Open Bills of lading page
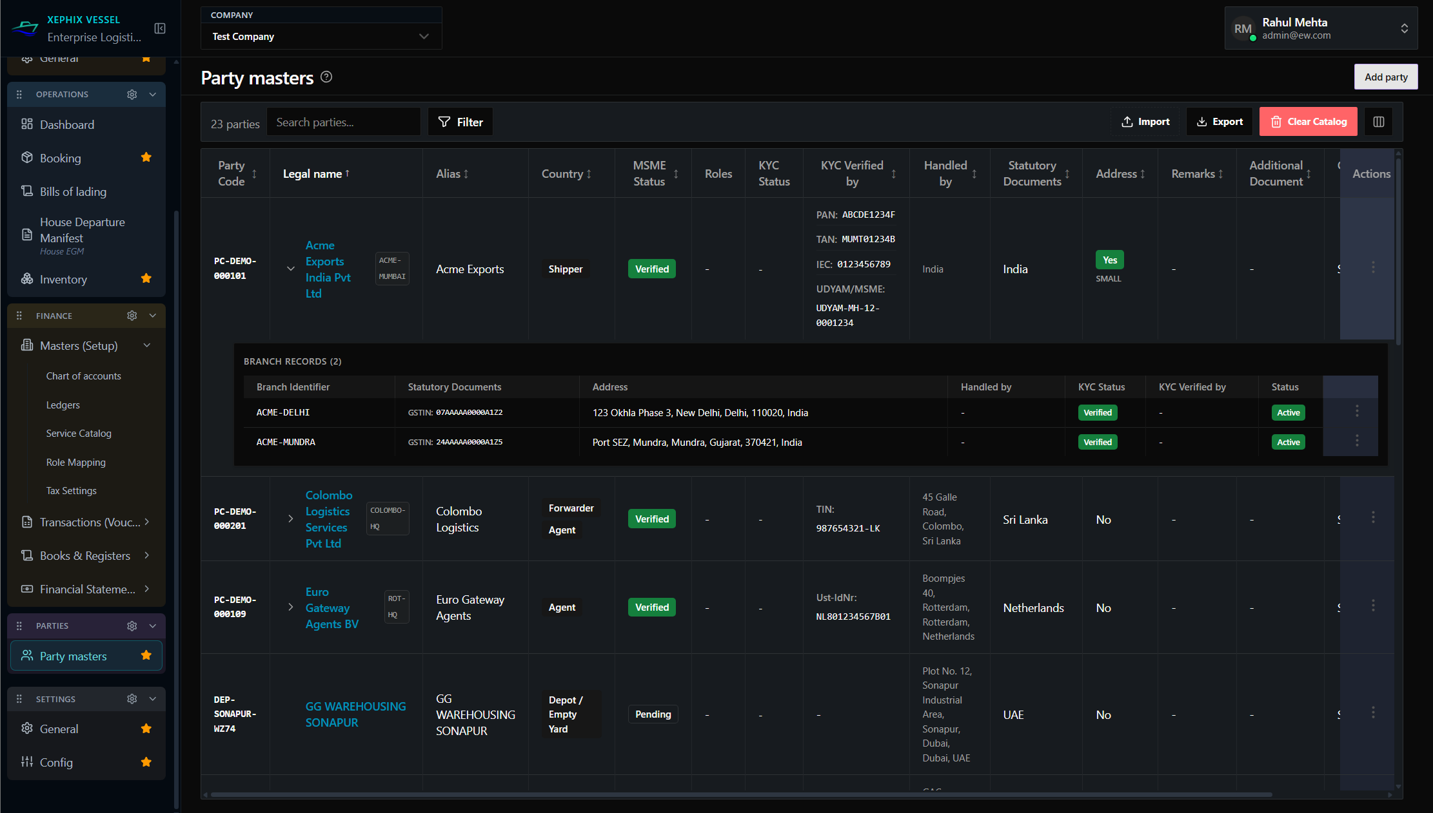This screenshot has height=813, width=1433. click(x=86, y=191)
